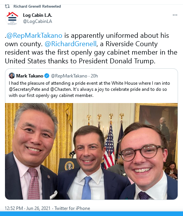Screen dimensions: 183x216
Task: Click Richard Grenell Retweeted label
Action: coord(37,6)
